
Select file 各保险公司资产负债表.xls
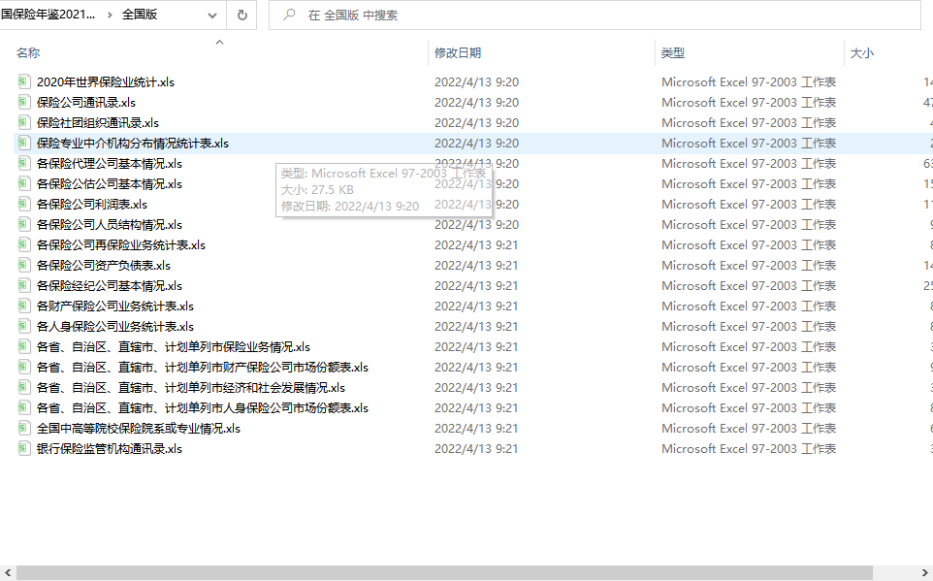(104, 266)
